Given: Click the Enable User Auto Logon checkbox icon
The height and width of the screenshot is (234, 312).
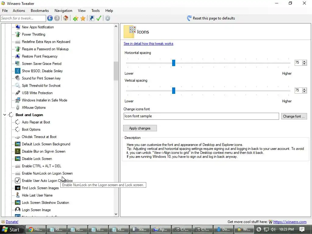Looking at the screenshot, I should (x=18, y=180).
